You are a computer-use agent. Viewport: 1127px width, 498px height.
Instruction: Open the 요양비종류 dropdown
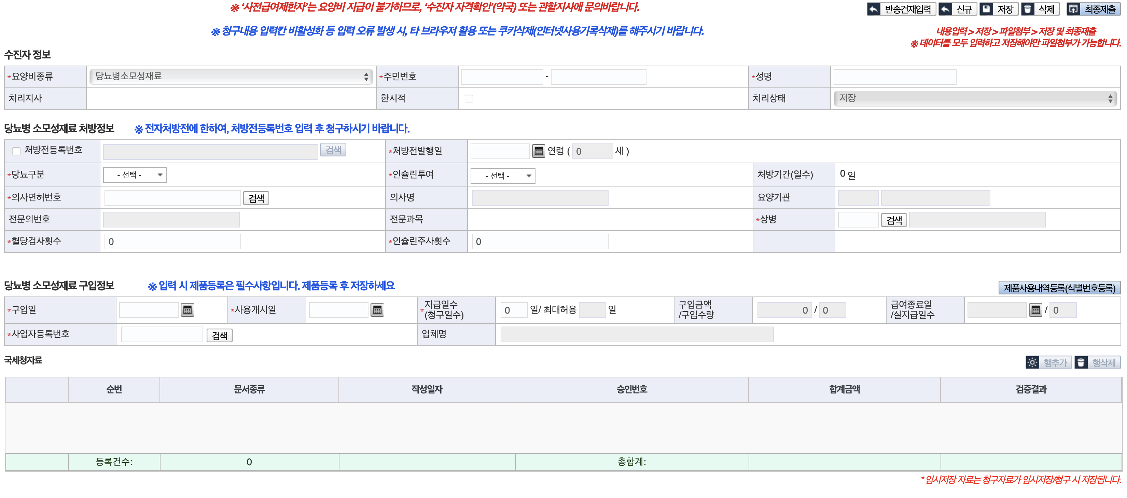[231, 77]
